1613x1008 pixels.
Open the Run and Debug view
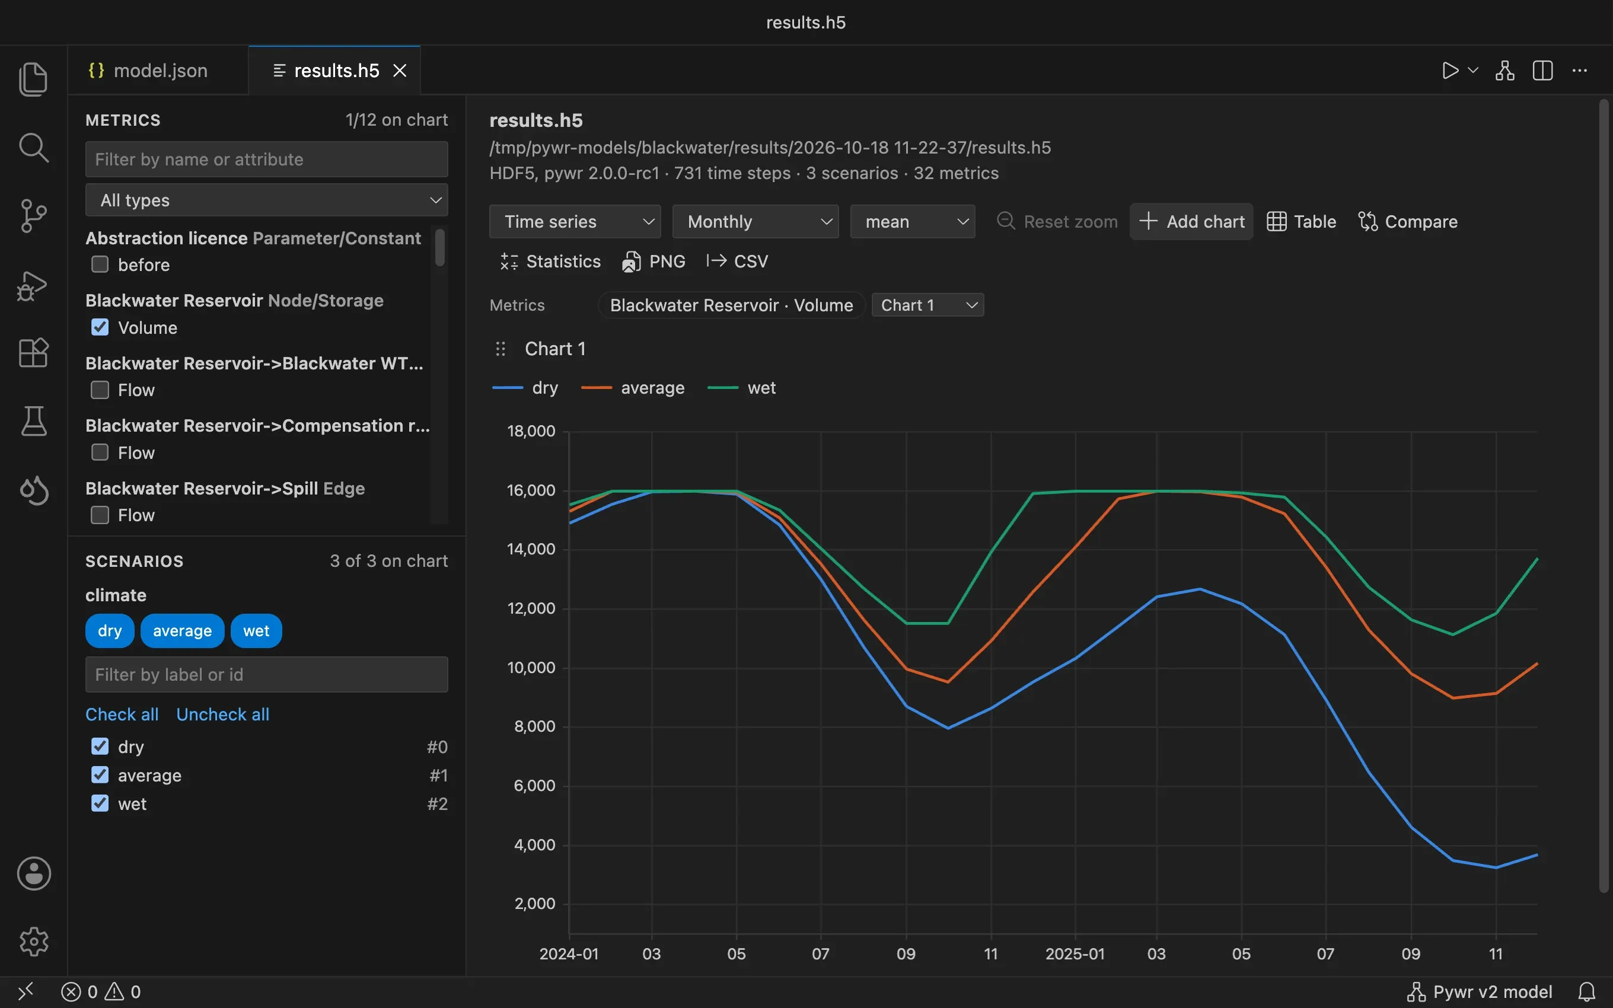[33, 285]
